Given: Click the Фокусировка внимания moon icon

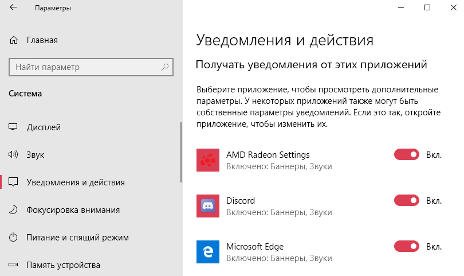Looking at the screenshot, I should (14, 210).
